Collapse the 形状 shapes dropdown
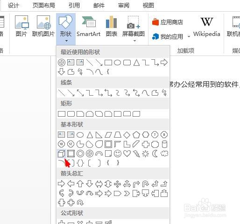240x224 pixels. pos(66,29)
